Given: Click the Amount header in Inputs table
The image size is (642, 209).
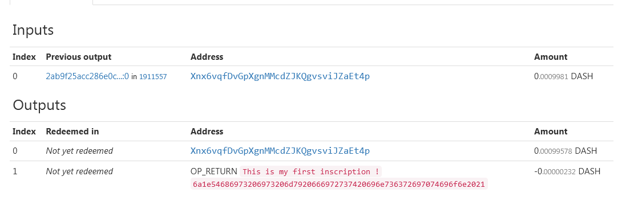Looking at the screenshot, I should [x=551, y=57].
